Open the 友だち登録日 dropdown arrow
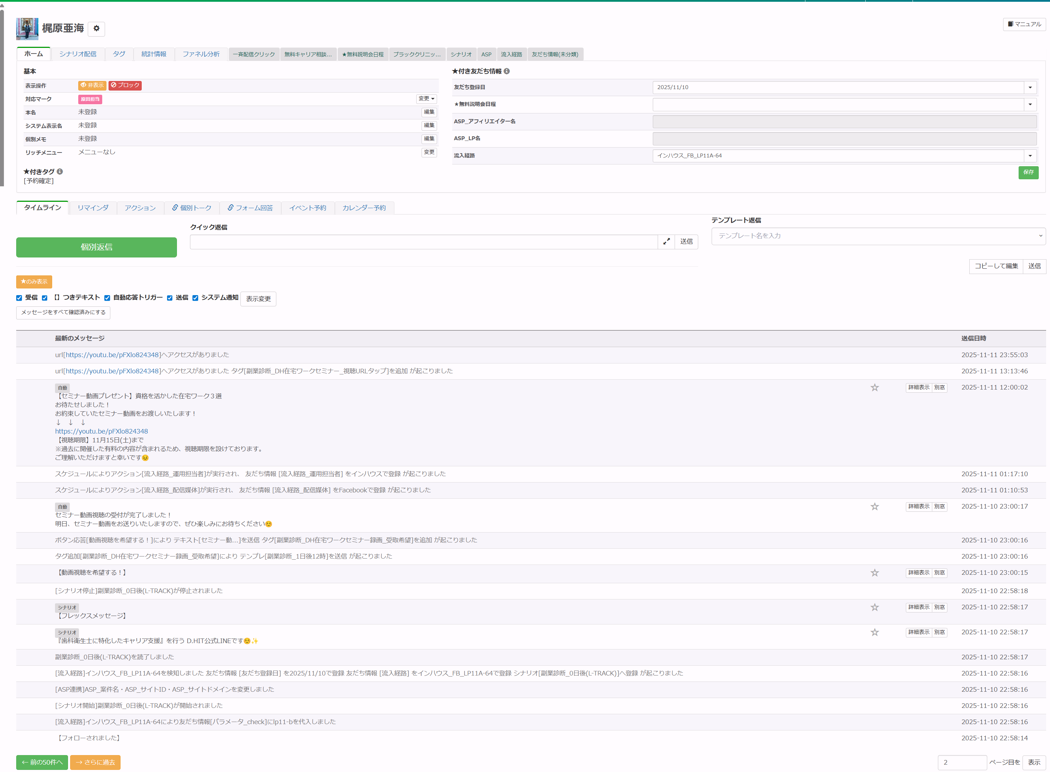Viewport: 1050px width, 772px height. (x=1030, y=87)
